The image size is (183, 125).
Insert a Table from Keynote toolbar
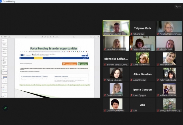pos(42,37)
